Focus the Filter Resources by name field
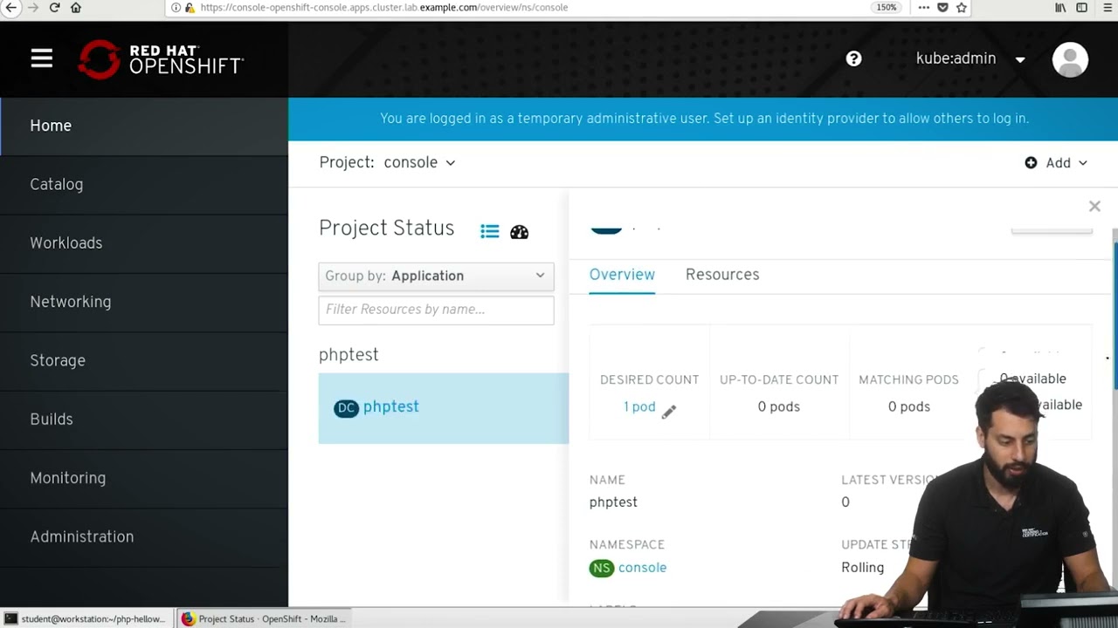1118x628 pixels. [436, 310]
